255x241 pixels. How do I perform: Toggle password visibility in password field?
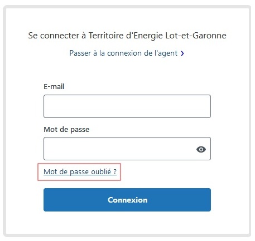click(201, 149)
